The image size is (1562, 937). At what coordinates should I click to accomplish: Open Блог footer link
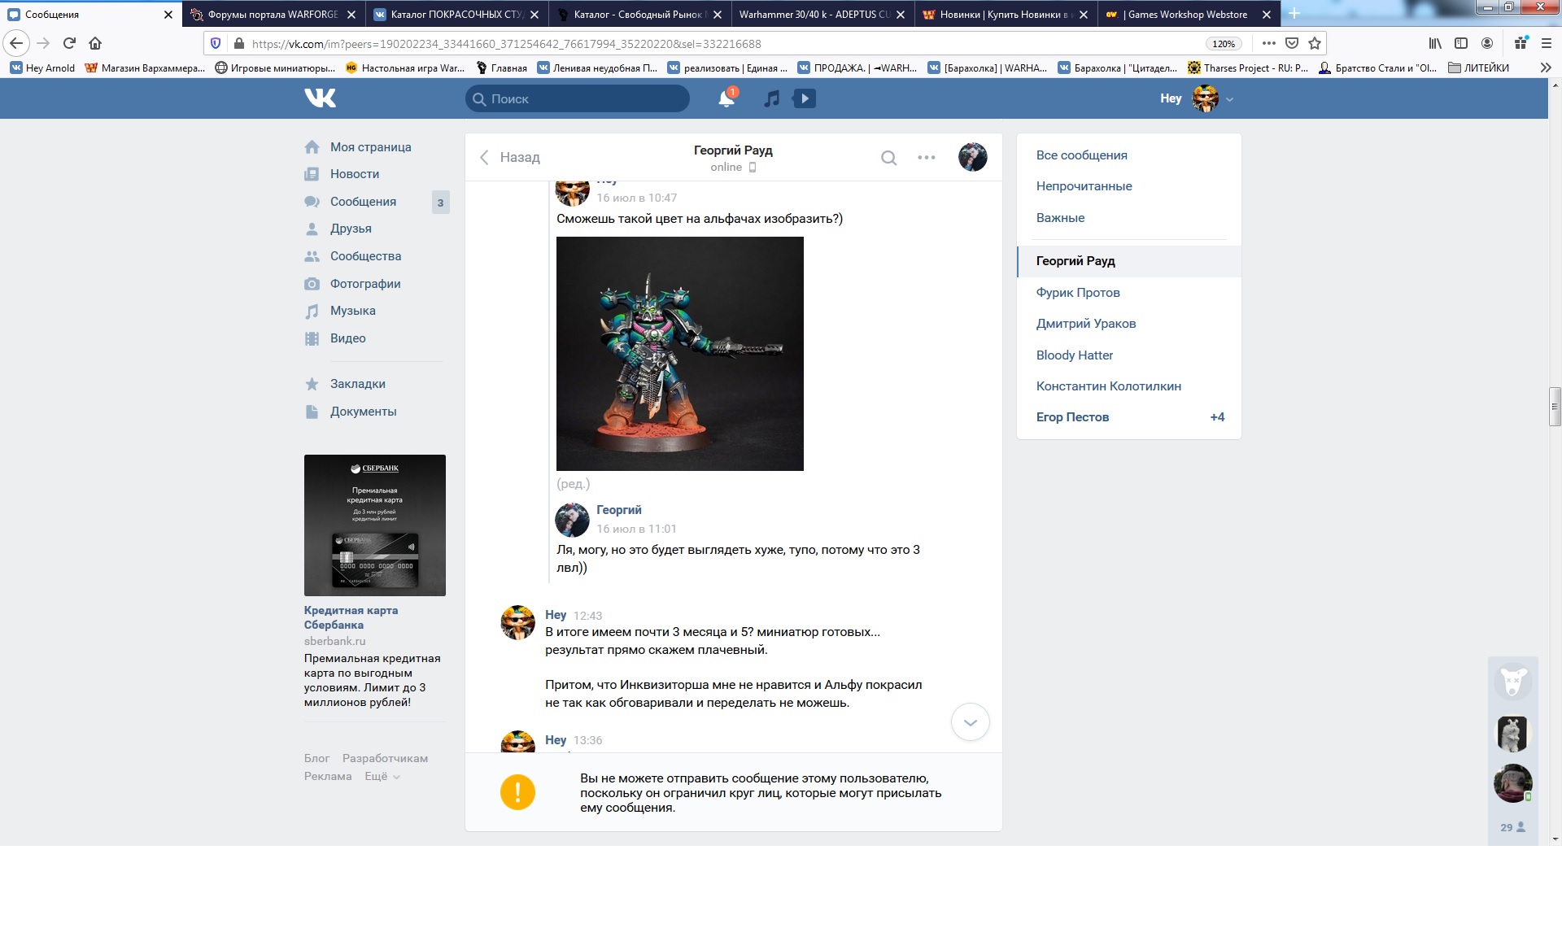(316, 758)
